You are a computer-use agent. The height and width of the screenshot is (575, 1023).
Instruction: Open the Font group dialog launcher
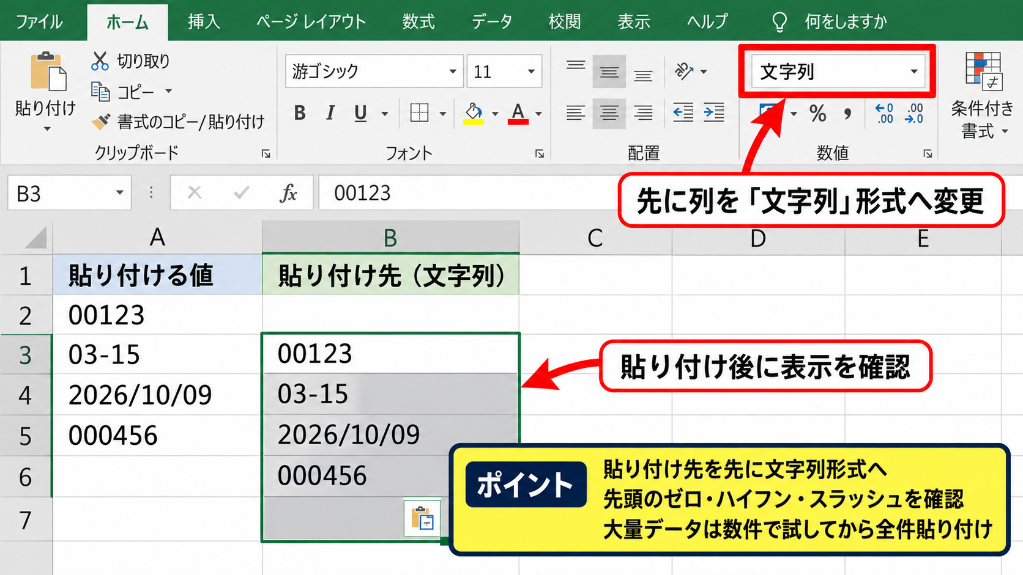(540, 153)
